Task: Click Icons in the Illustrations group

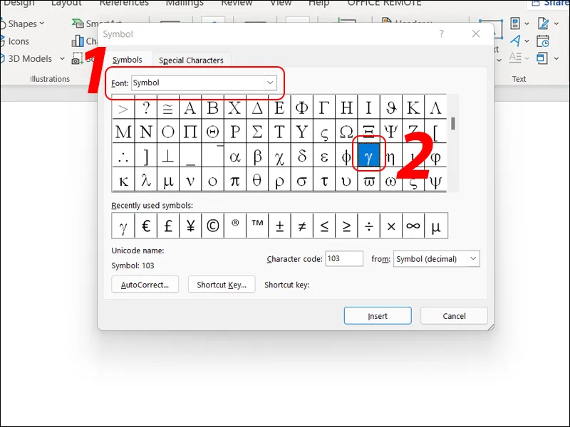Action: [x=14, y=41]
